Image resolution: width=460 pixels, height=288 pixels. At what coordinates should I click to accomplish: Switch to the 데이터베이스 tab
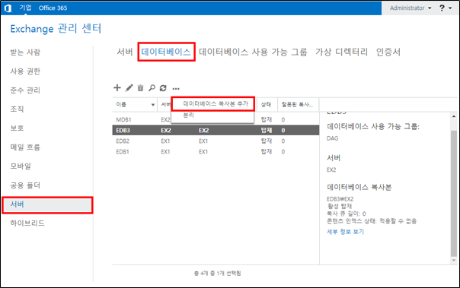click(166, 52)
